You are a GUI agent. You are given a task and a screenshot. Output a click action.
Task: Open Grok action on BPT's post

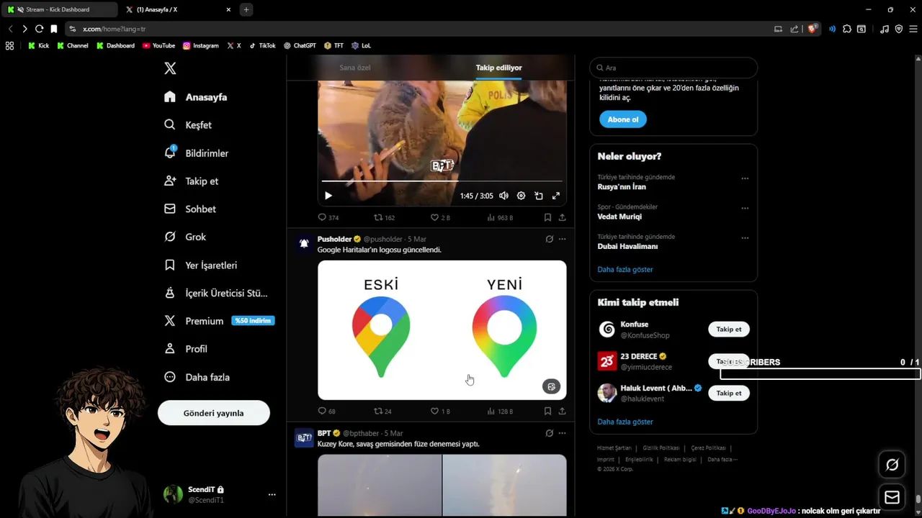pos(549,433)
